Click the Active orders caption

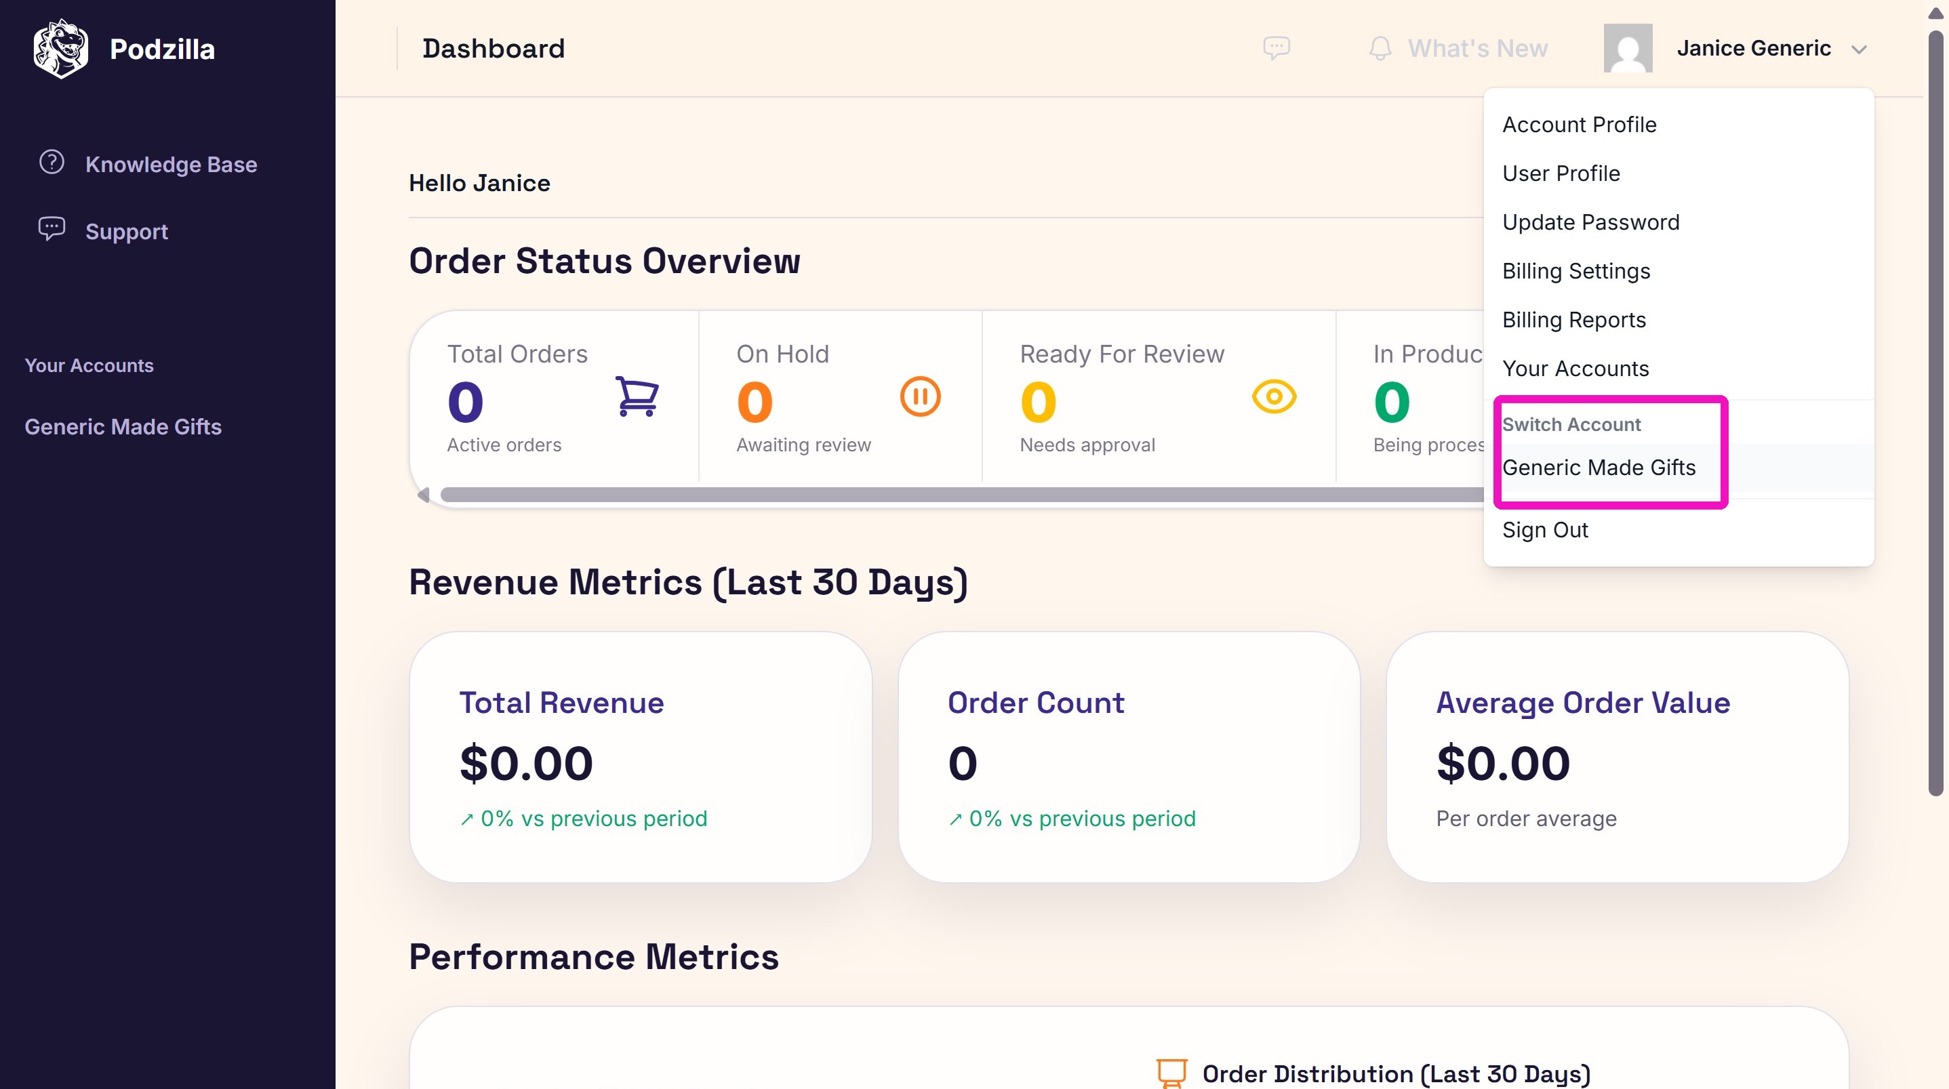(504, 445)
